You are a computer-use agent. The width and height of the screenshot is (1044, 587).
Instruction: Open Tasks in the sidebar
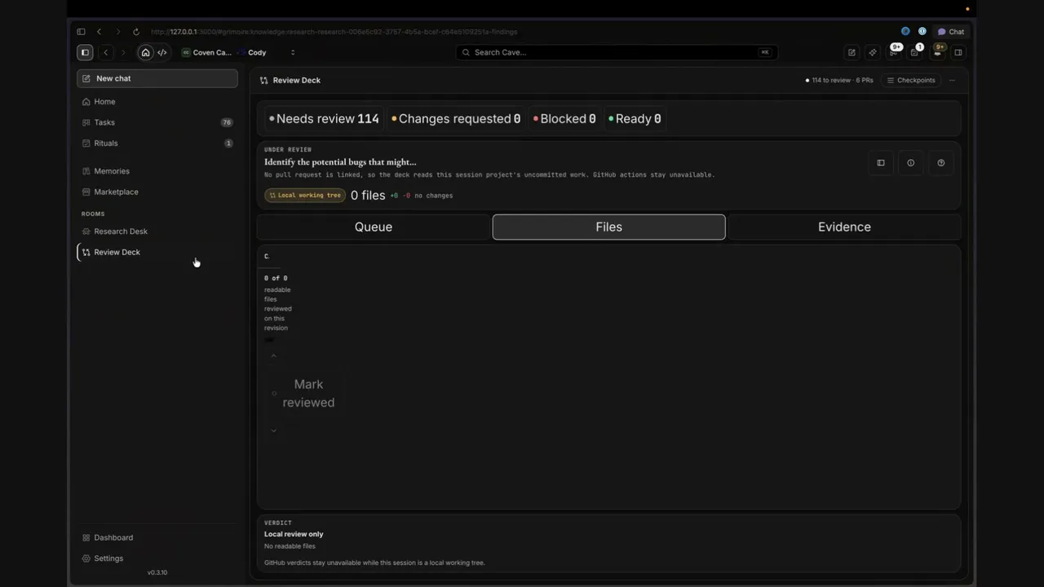157,122
